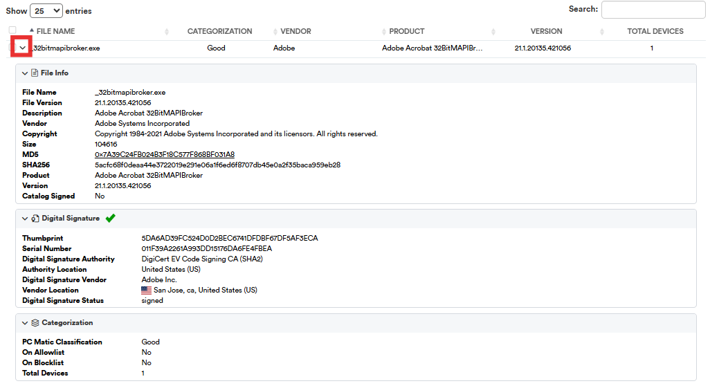Collapse the Categorization section chevron

(25, 323)
